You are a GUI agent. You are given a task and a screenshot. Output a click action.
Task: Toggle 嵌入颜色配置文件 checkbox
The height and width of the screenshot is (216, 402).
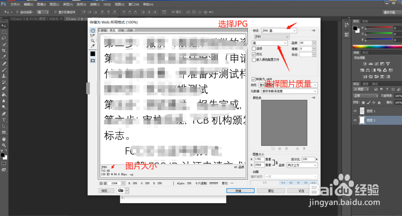click(254, 60)
